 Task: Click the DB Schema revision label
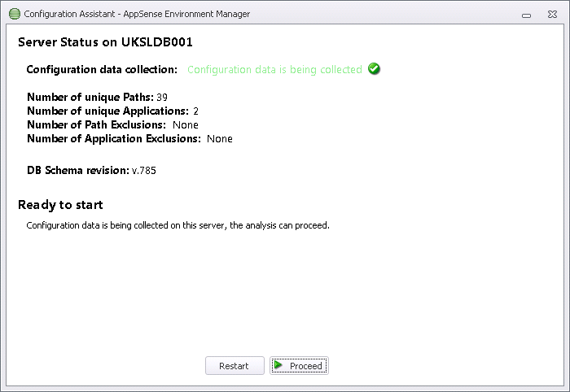(x=78, y=170)
